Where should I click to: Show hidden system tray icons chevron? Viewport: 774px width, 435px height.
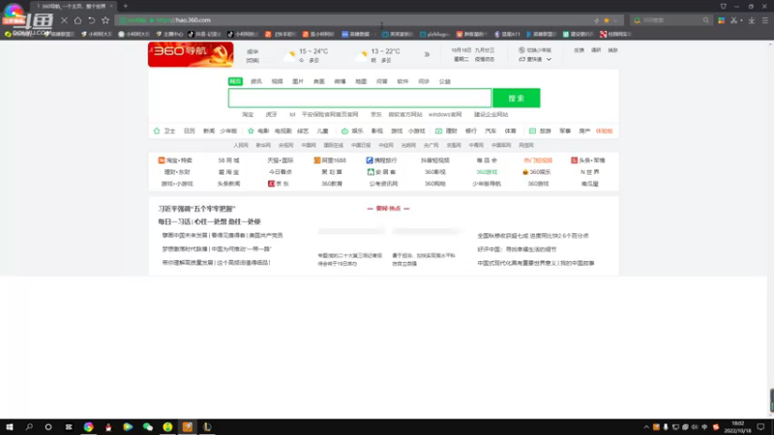click(646, 427)
